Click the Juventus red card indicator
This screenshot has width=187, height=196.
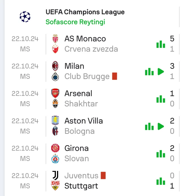[103, 175]
